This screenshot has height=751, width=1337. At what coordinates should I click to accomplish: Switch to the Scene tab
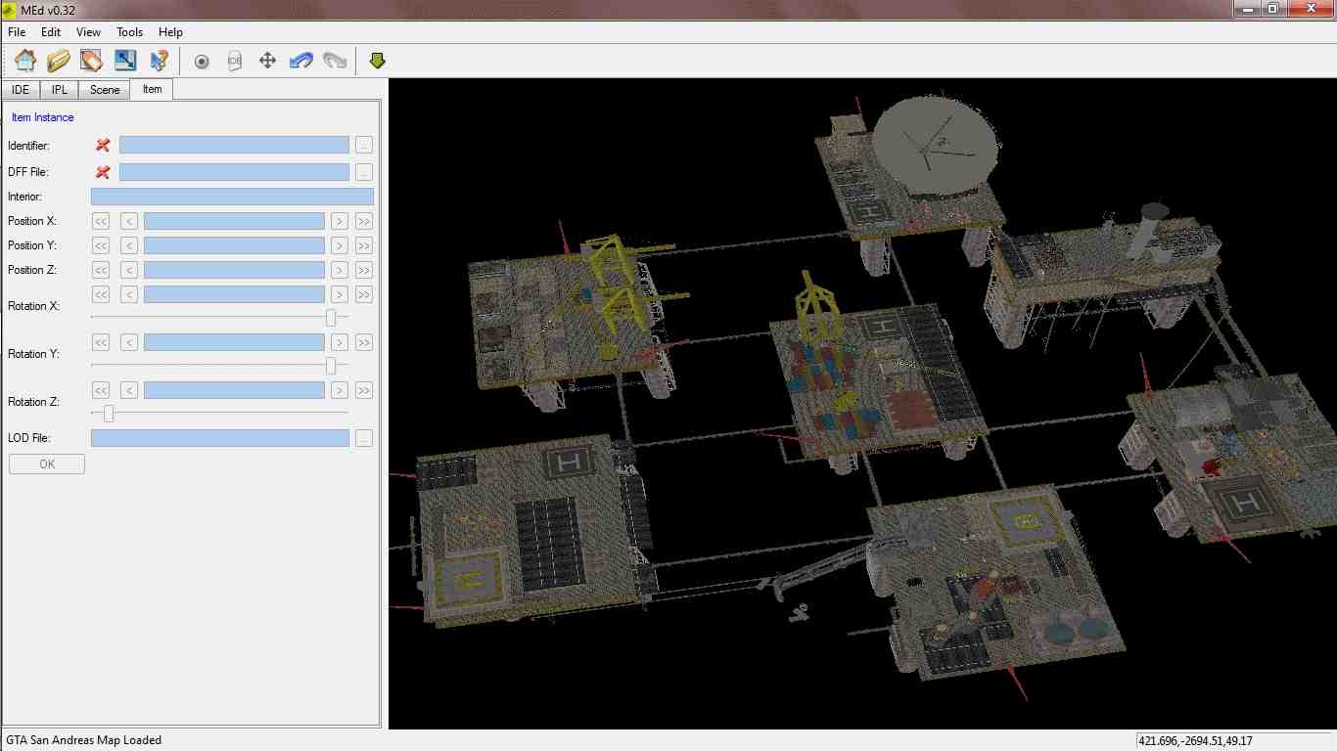(105, 90)
